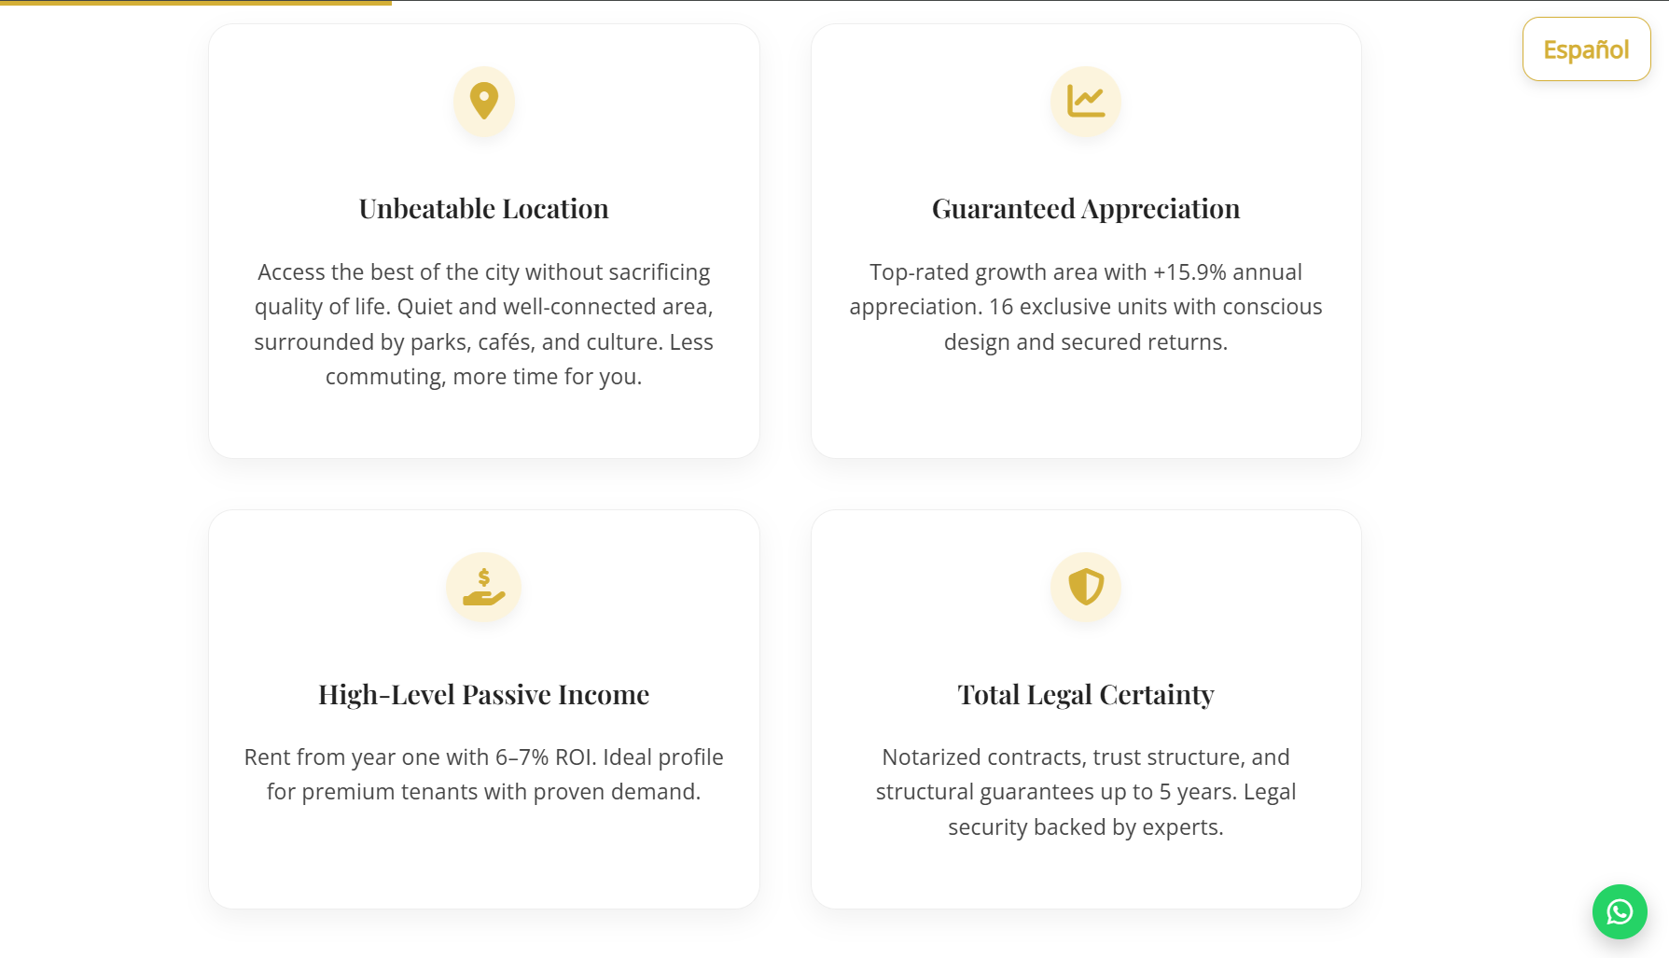Click 'security backed by experts' text line
This screenshot has height=958, width=1669.
(x=1085, y=827)
